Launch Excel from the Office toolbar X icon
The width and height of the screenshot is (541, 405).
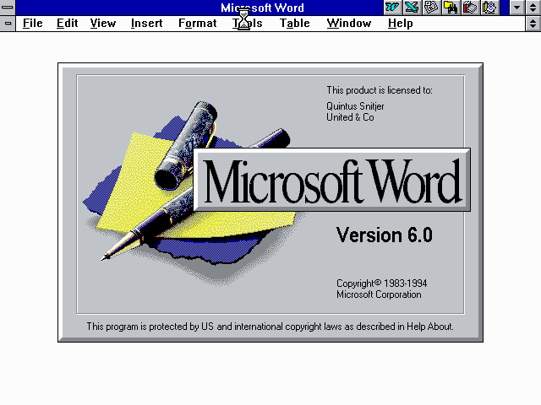click(x=412, y=8)
